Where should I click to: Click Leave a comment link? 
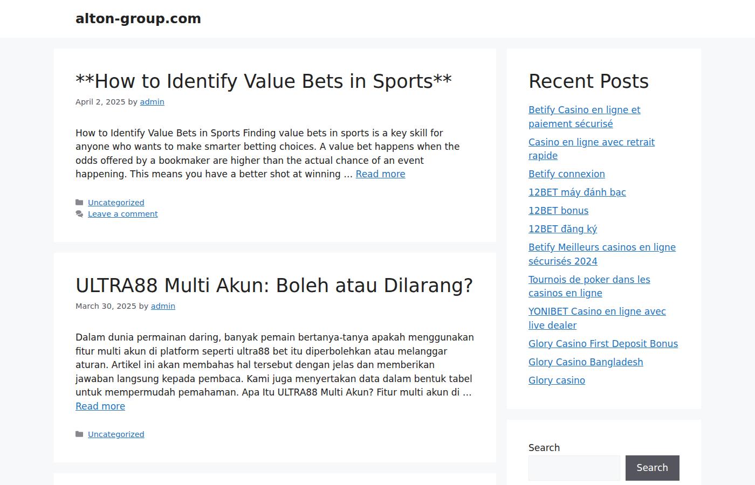123,214
